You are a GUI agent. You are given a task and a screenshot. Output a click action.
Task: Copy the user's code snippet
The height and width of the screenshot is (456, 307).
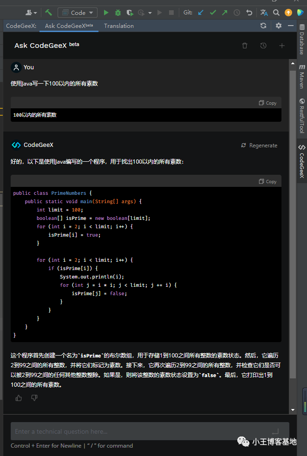(268, 103)
